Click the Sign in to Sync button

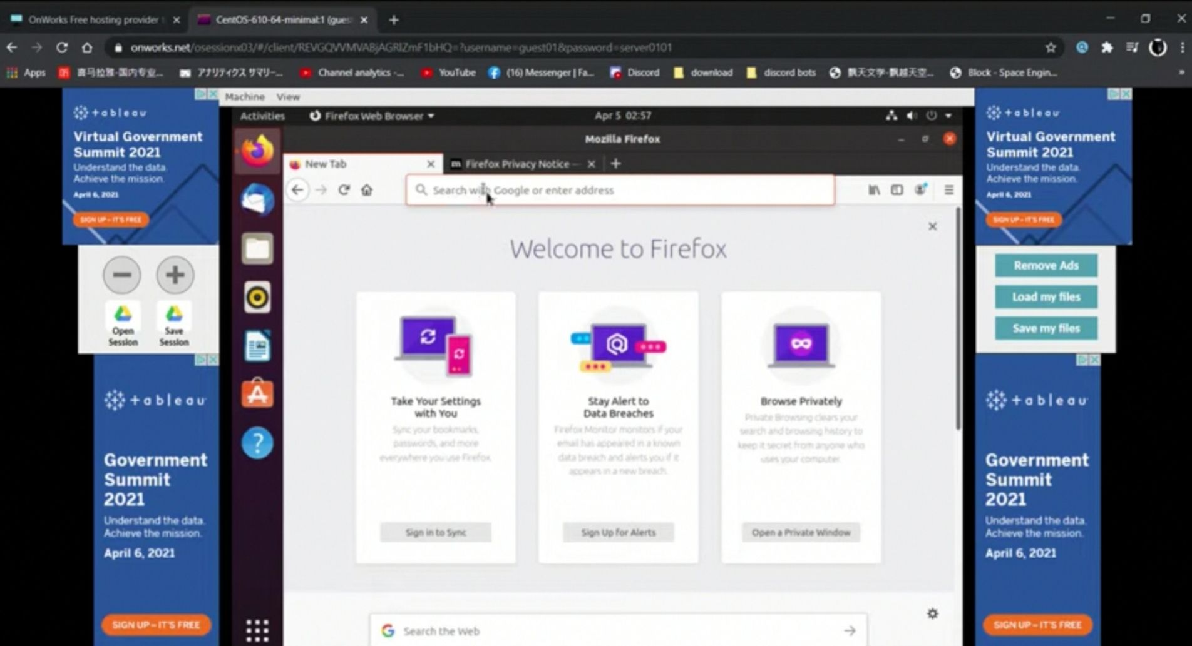436,533
